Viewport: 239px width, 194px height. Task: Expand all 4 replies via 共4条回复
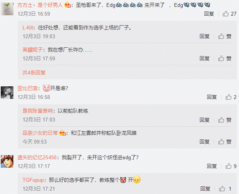point(34,73)
